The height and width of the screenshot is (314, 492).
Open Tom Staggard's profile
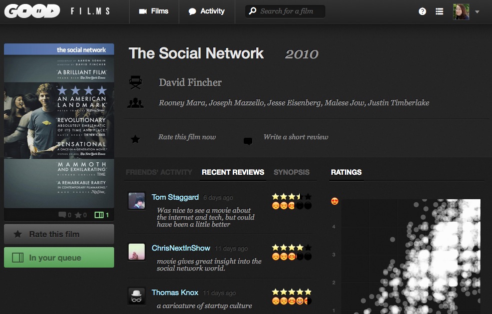pyautogui.click(x=175, y=197)
